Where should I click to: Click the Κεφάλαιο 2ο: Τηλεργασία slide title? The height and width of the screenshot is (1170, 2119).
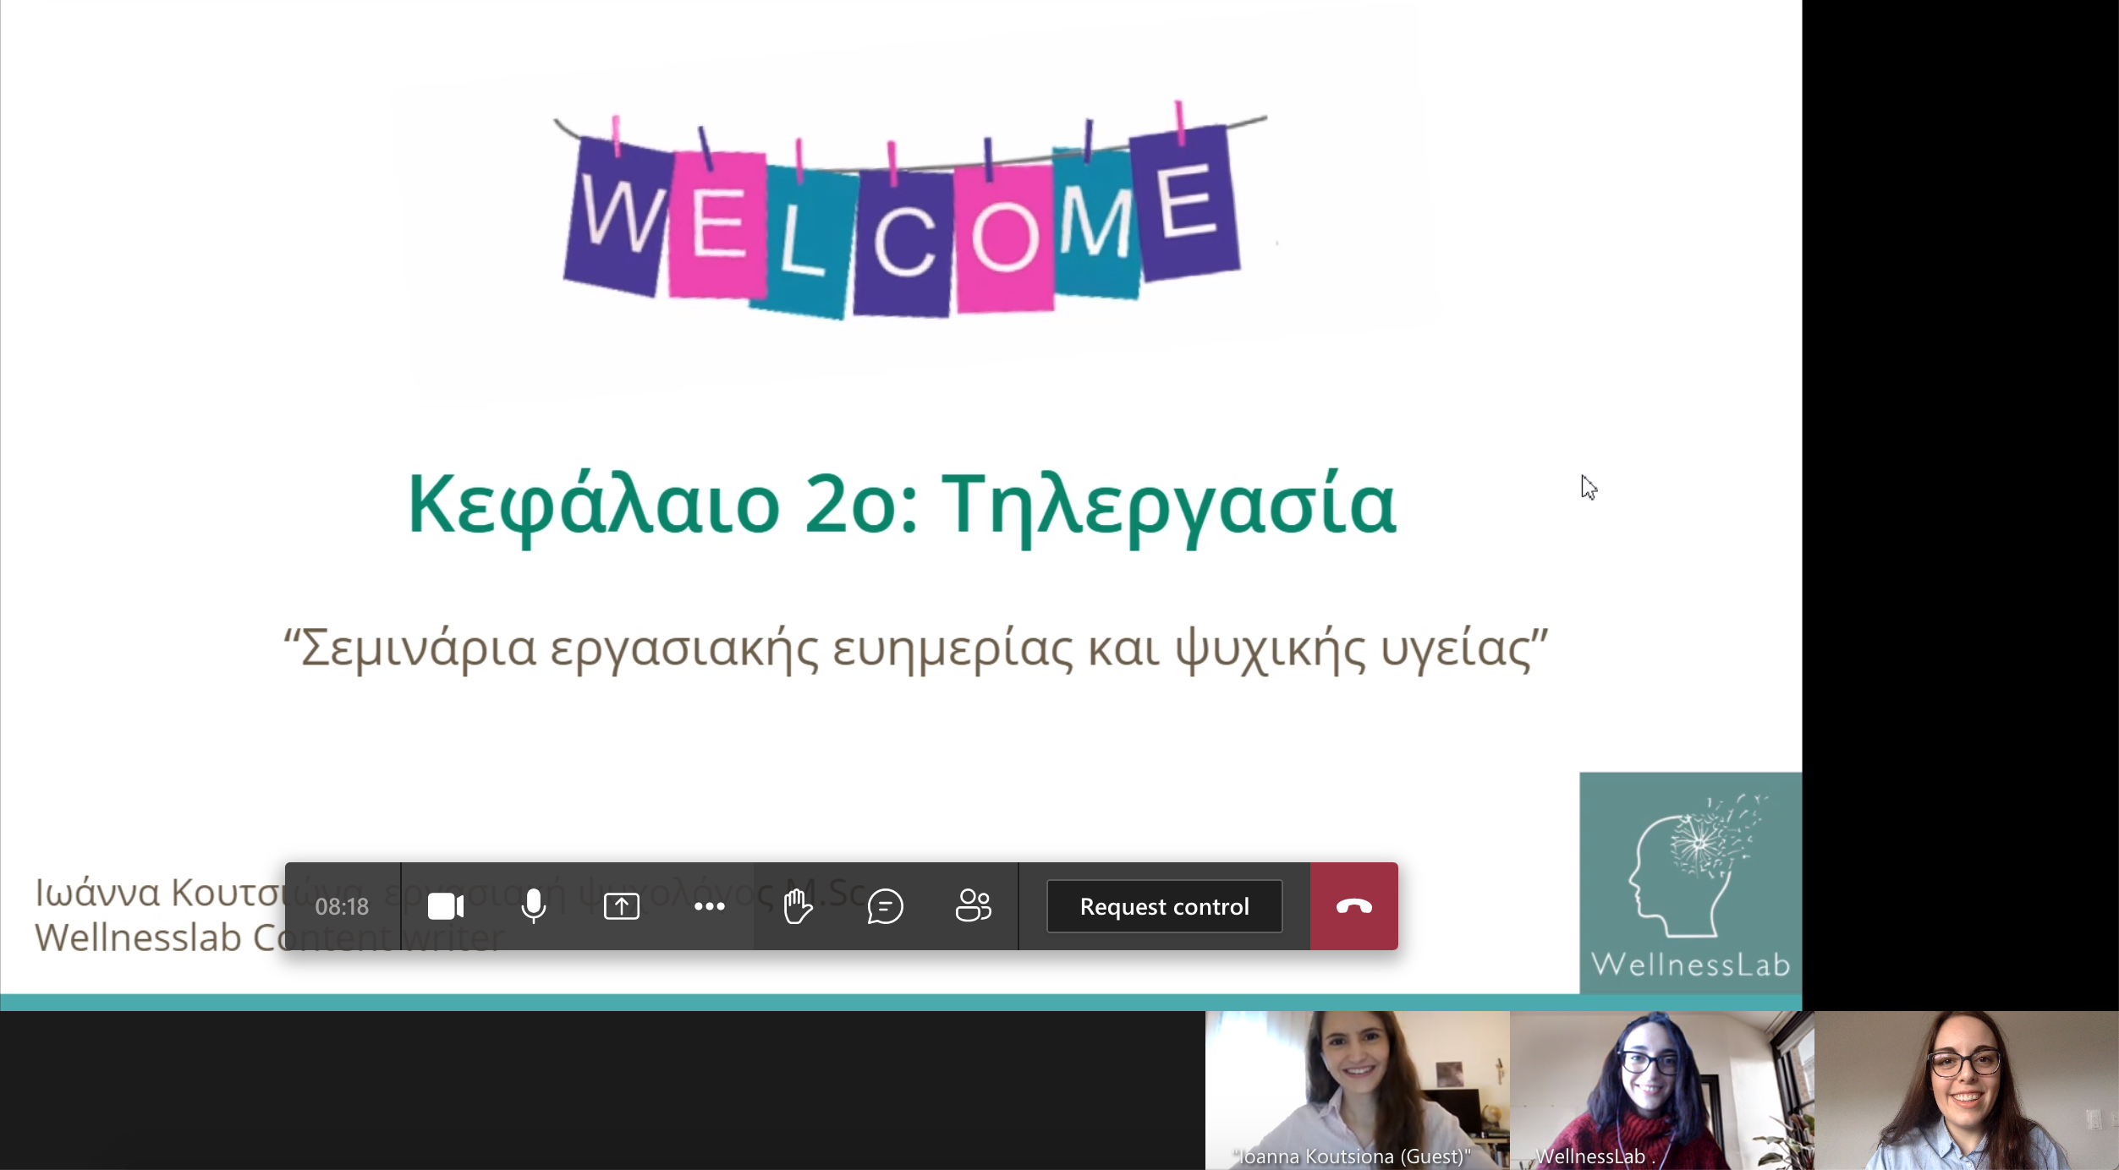point(902,506)
